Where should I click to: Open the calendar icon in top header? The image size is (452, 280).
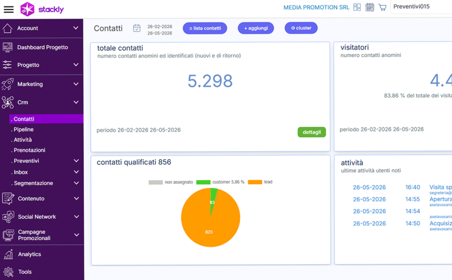369,7
